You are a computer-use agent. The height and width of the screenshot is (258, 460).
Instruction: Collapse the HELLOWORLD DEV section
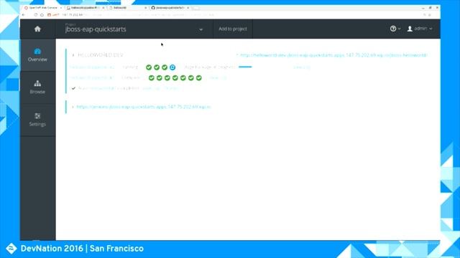point(73,55)
